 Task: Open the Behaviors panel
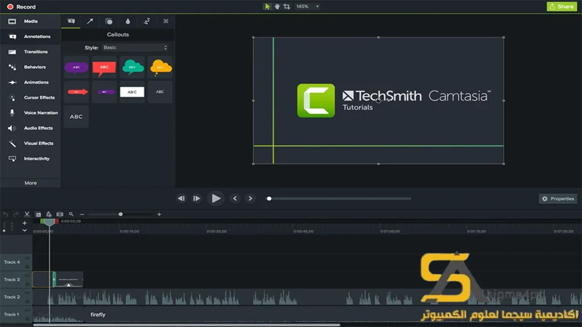[x=30, y=67]
